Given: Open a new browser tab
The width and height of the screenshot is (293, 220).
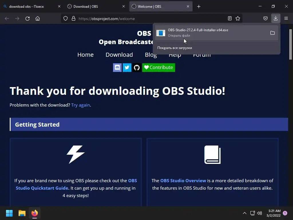Looking at the screenshot, I should pyautogui.click(x=199, y=7).
